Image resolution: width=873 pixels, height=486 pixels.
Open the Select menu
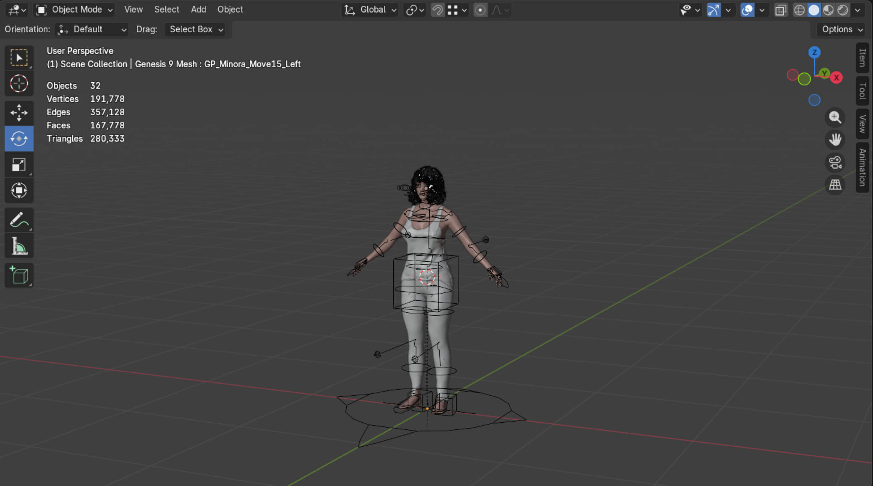coord(167,9)
